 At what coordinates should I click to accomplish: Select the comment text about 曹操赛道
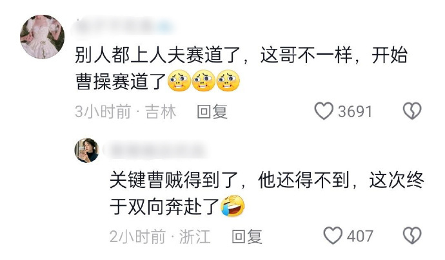pos(241,68)
